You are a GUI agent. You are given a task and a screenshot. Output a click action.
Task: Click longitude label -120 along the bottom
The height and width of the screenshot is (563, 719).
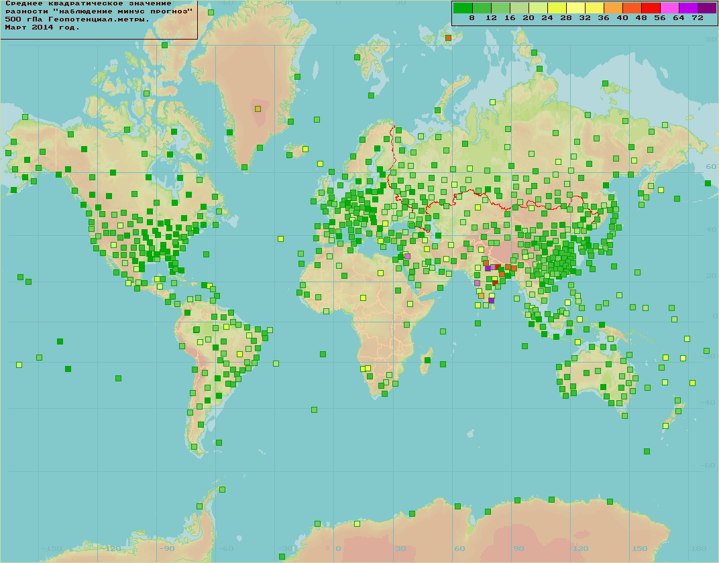pyautogui.click(x=111, y=549)
